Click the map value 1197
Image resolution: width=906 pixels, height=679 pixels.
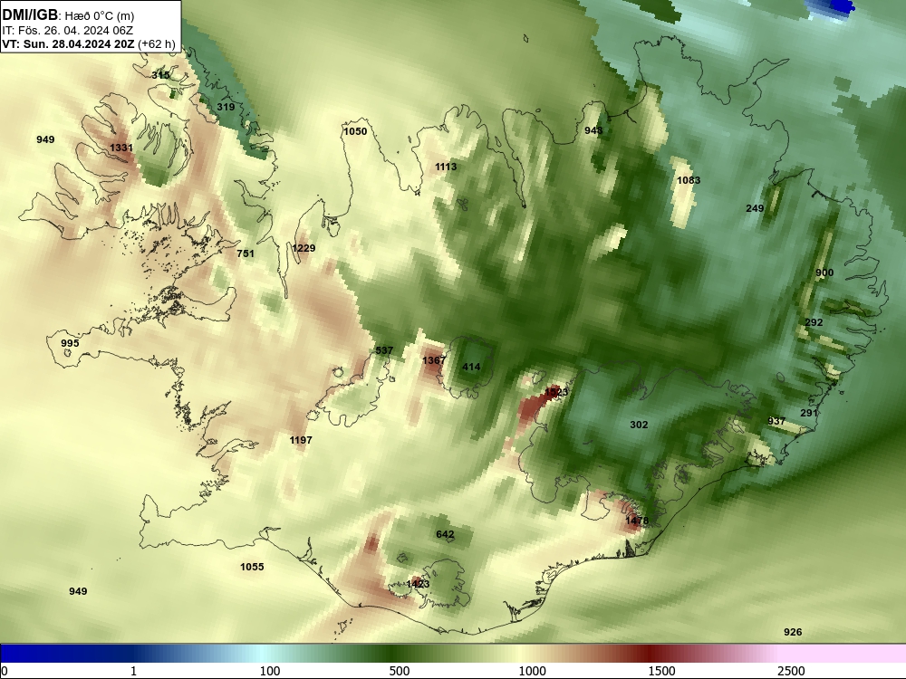pyautogui.click(x=301, y=441)
